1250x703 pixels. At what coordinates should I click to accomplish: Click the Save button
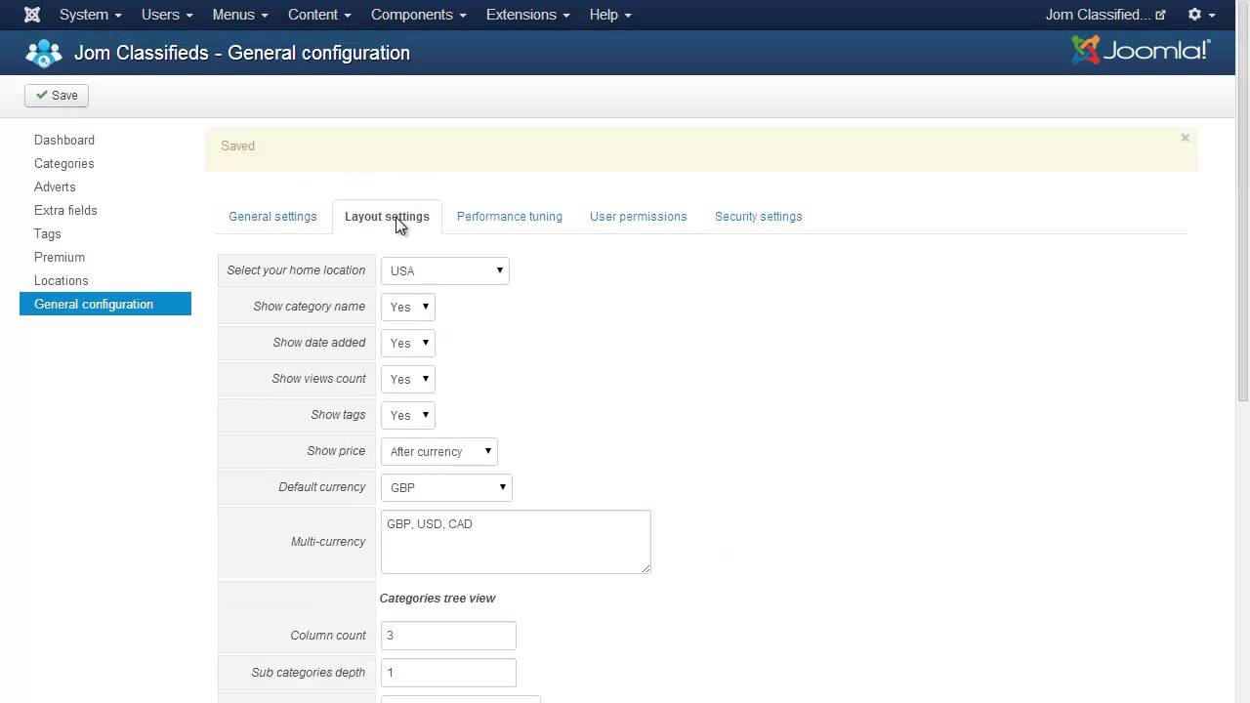coord(57,96)
